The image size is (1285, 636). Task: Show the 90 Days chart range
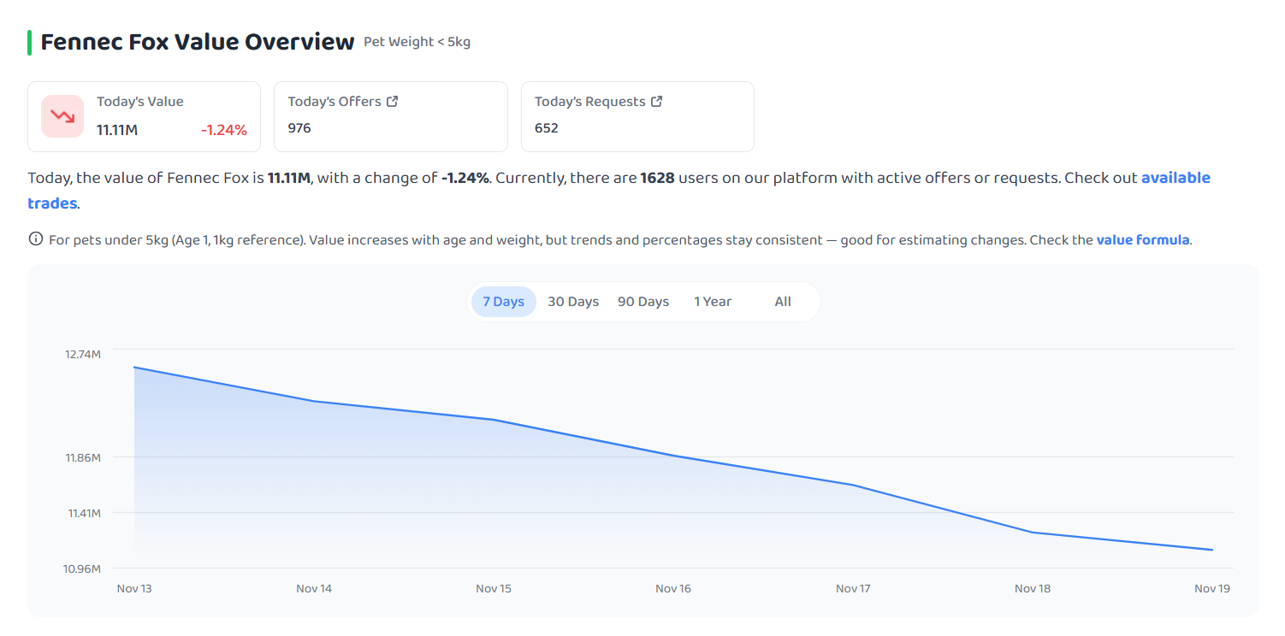pos(643,302)
